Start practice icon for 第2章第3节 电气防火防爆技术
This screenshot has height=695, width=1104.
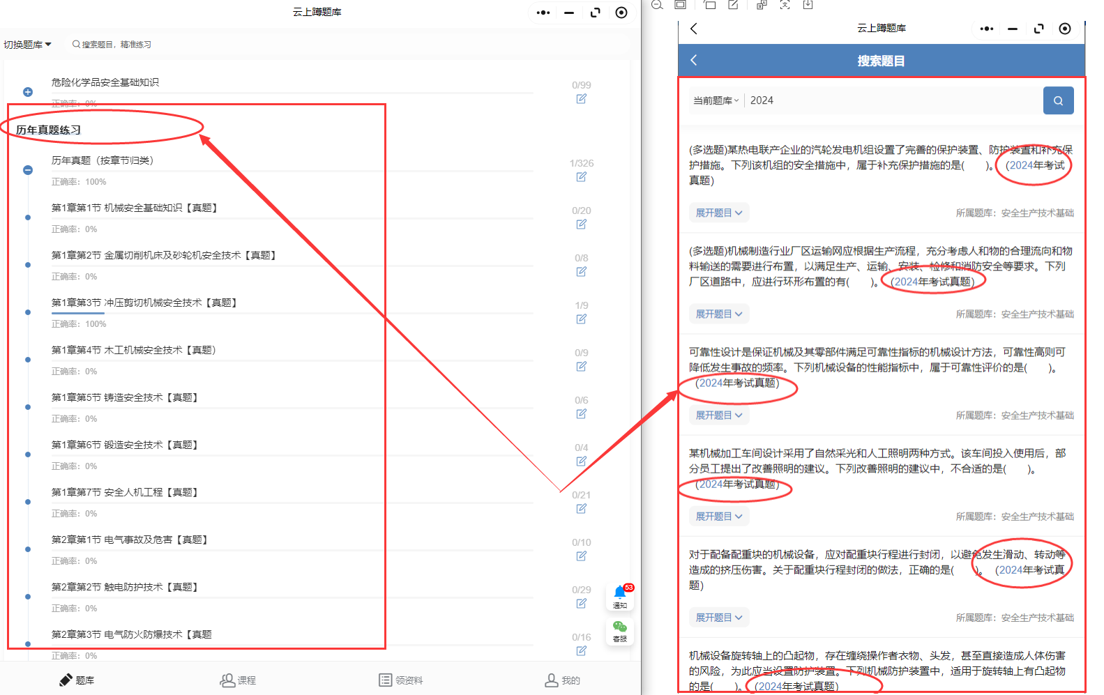pos(581,651)
